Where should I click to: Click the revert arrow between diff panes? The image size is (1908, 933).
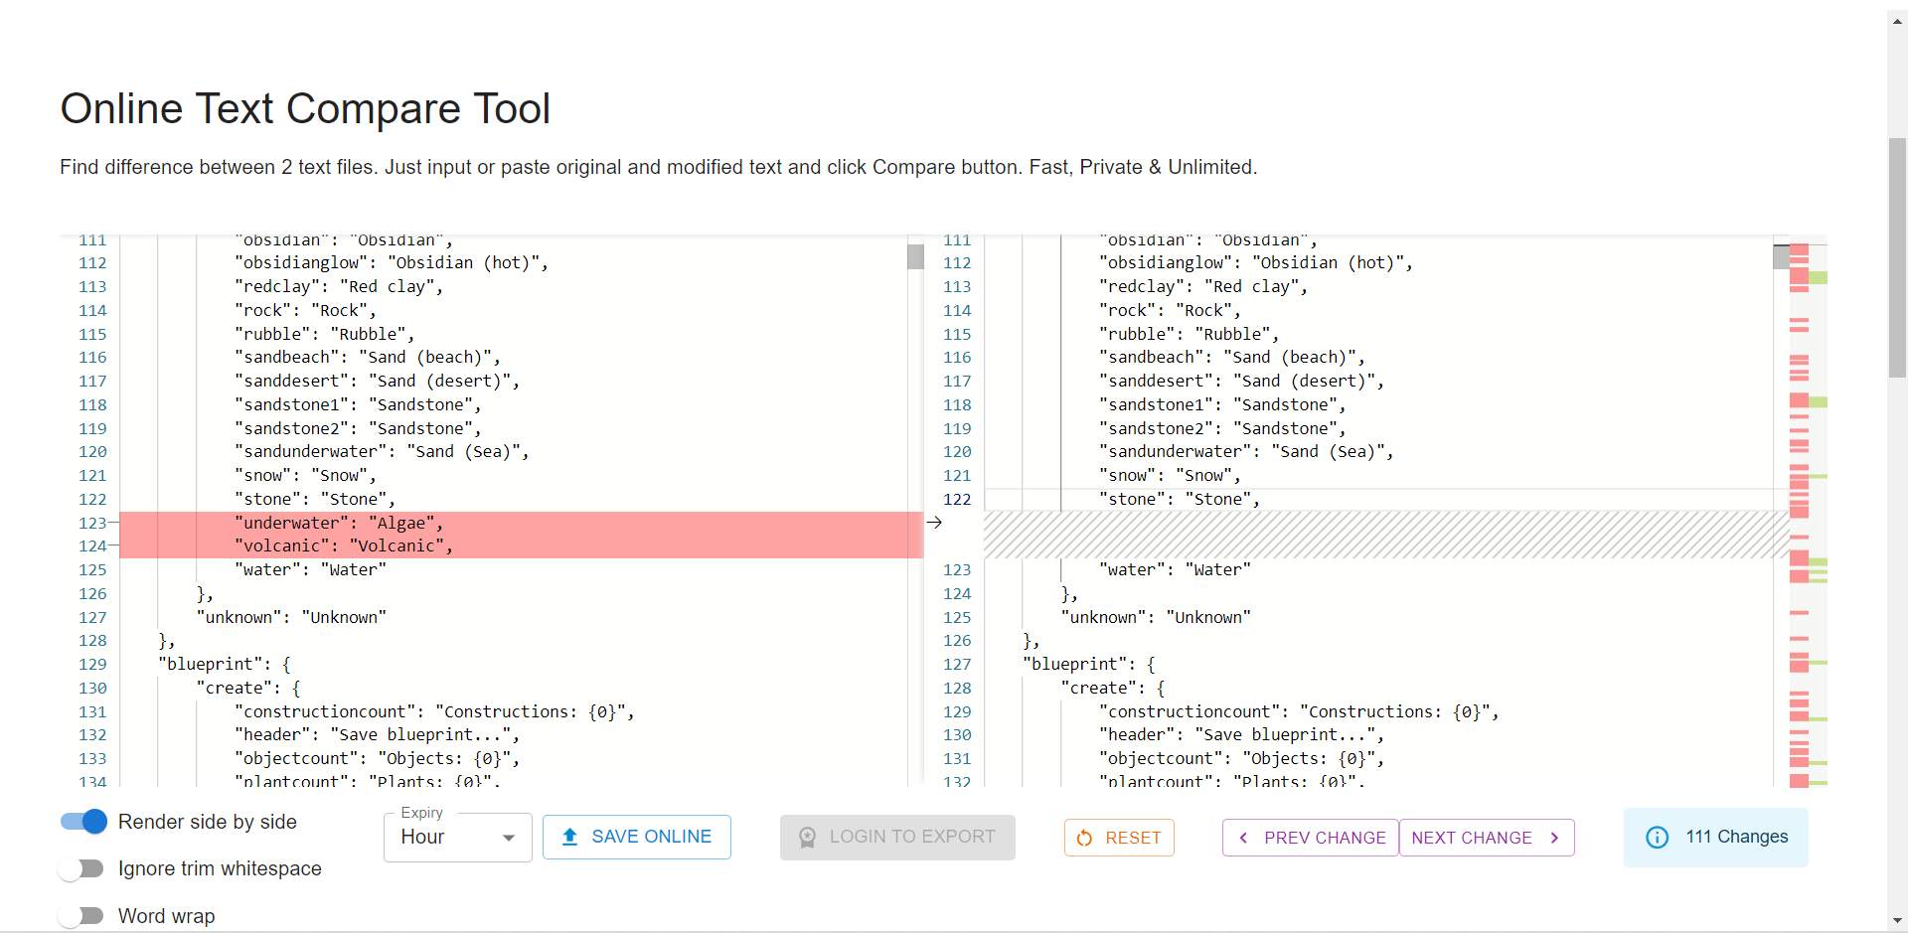934,523
